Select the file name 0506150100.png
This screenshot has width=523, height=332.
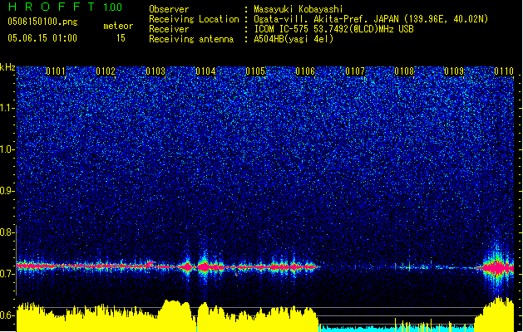pos(42,22)
